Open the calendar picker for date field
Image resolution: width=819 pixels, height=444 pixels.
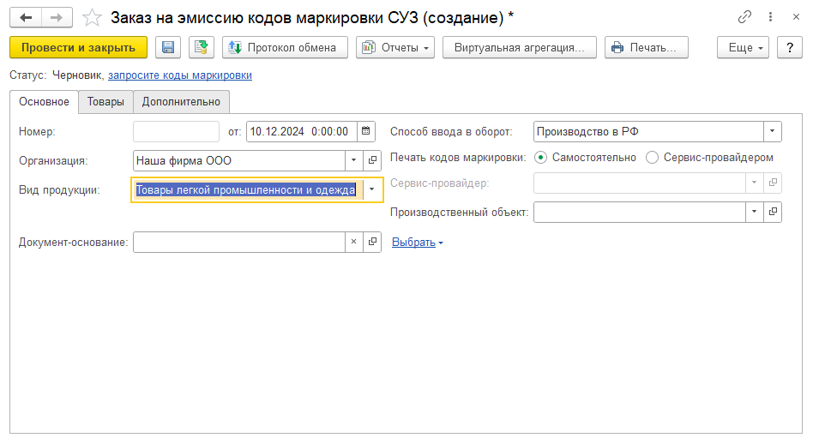pos(366,131)
